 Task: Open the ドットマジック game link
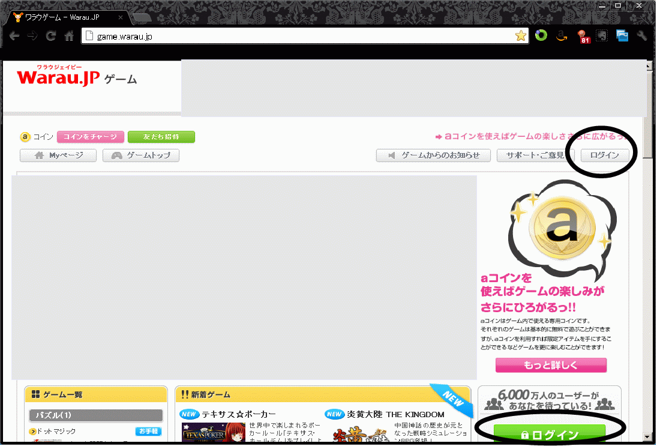click(x=56, y=432)
